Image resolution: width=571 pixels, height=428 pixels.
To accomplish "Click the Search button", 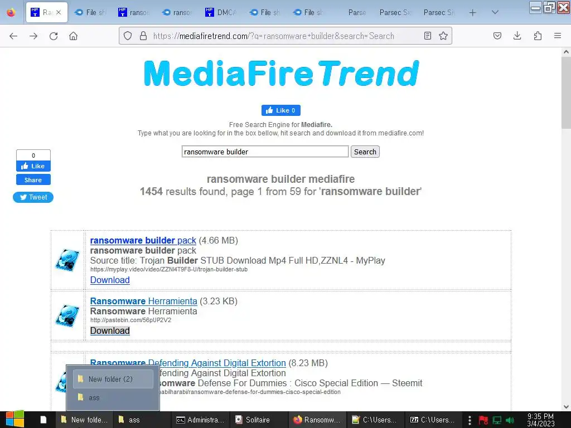I will (x=365, y=152).
